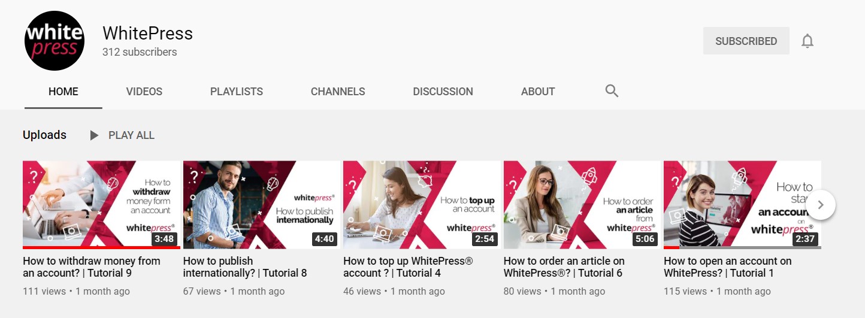Click the 2:37 duration badge

click(x=805, y=239)
